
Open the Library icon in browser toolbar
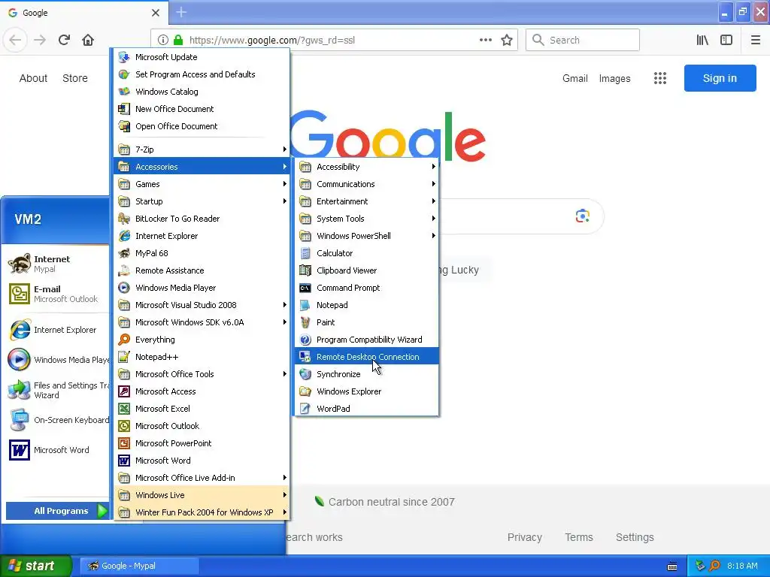702,41
